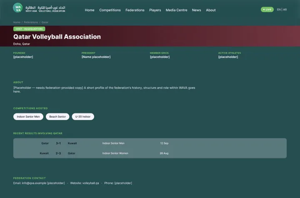300x198 pixels.
Task: Select the U-20 Indoor chip
Action: (83, 117)
